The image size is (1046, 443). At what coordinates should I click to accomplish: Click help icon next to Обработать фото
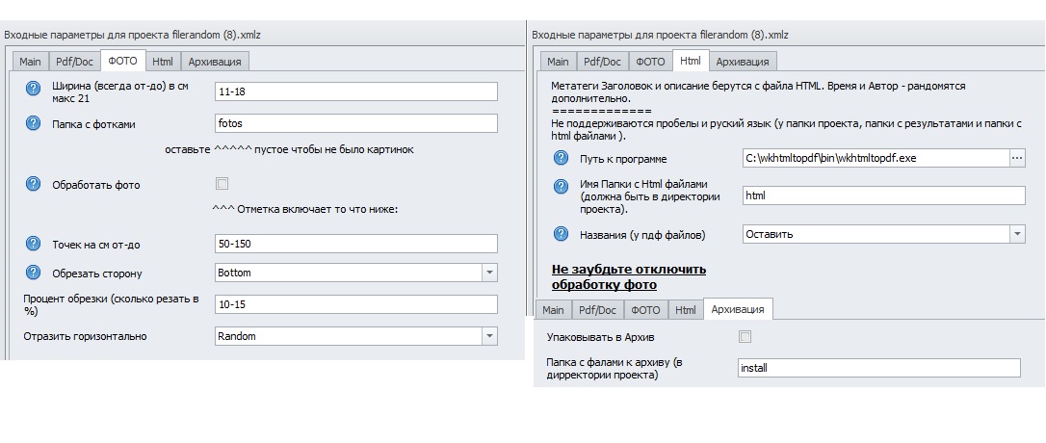34,184
